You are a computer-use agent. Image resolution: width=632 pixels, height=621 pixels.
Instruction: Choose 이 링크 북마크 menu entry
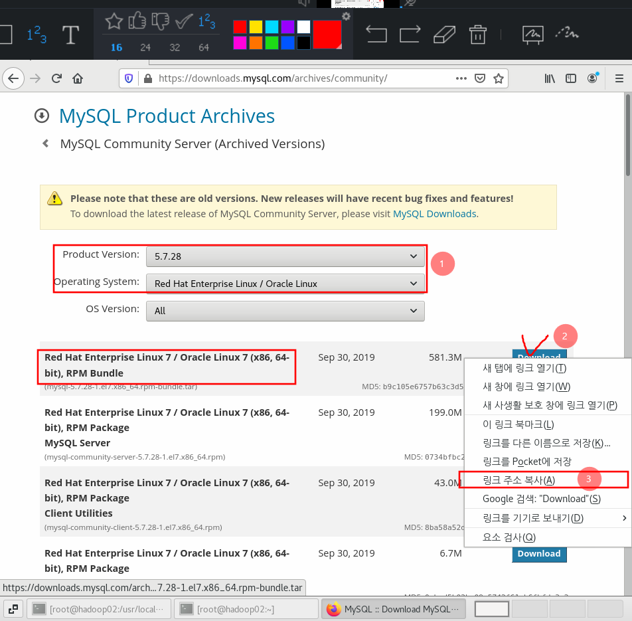548,424
